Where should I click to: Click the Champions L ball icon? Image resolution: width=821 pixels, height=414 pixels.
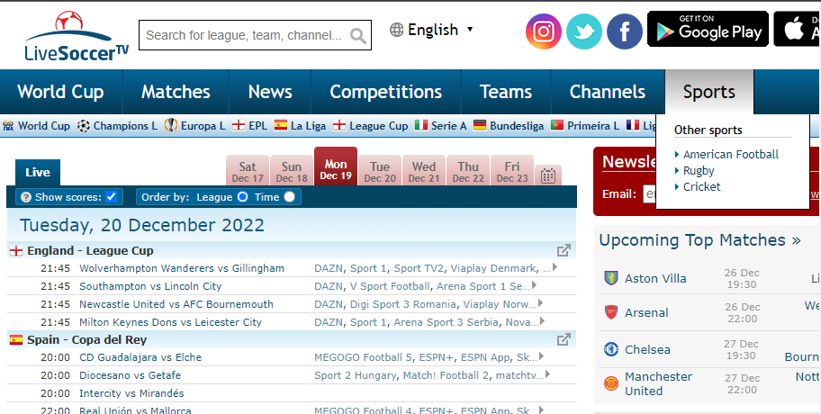point(83,126)
